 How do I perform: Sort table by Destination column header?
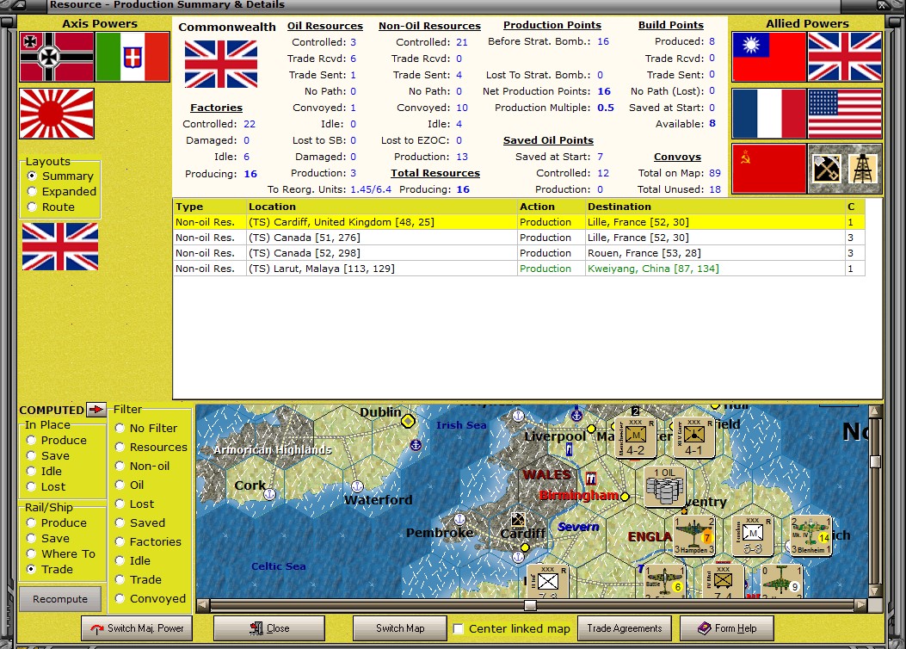[x=715, y=207]
